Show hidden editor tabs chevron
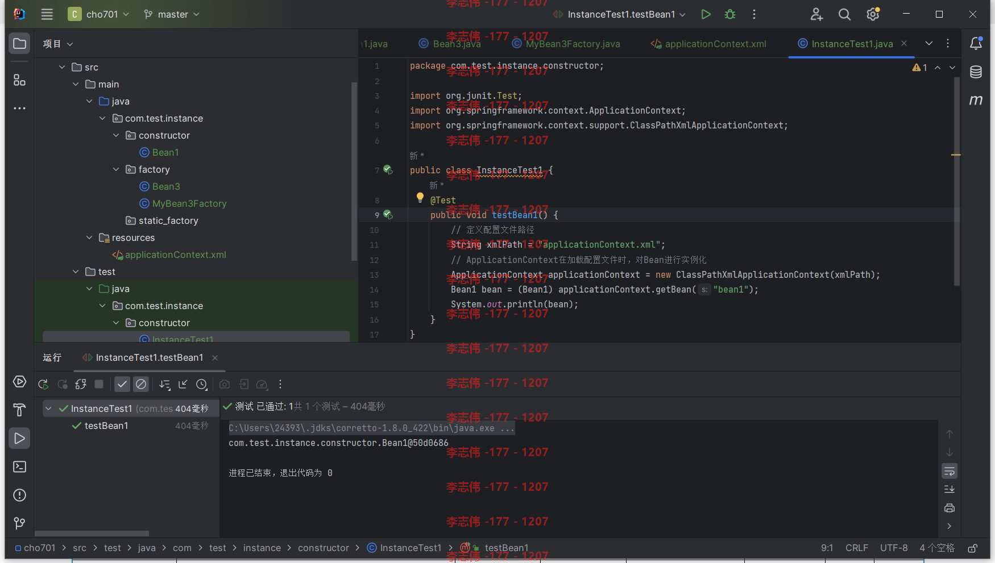Image resolution: width=995 pixels, height=563 pixels. (928, 43)
